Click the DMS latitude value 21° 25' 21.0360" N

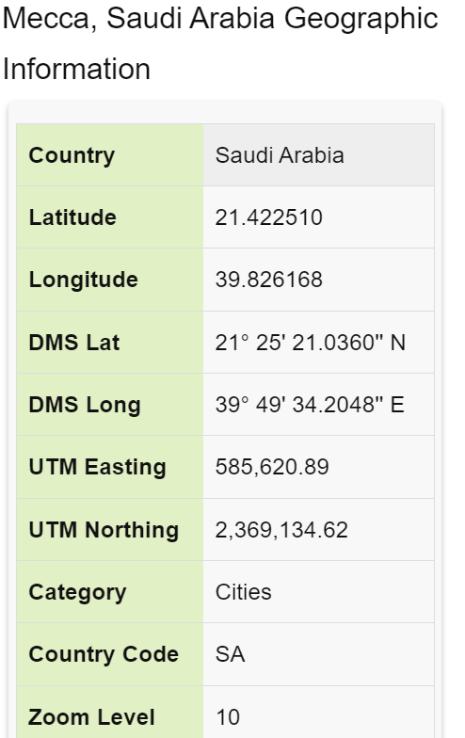tap(311, 343)
